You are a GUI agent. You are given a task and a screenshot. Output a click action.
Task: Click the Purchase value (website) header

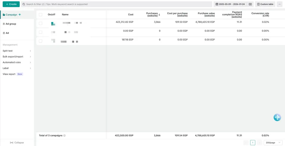pos(206,15)
